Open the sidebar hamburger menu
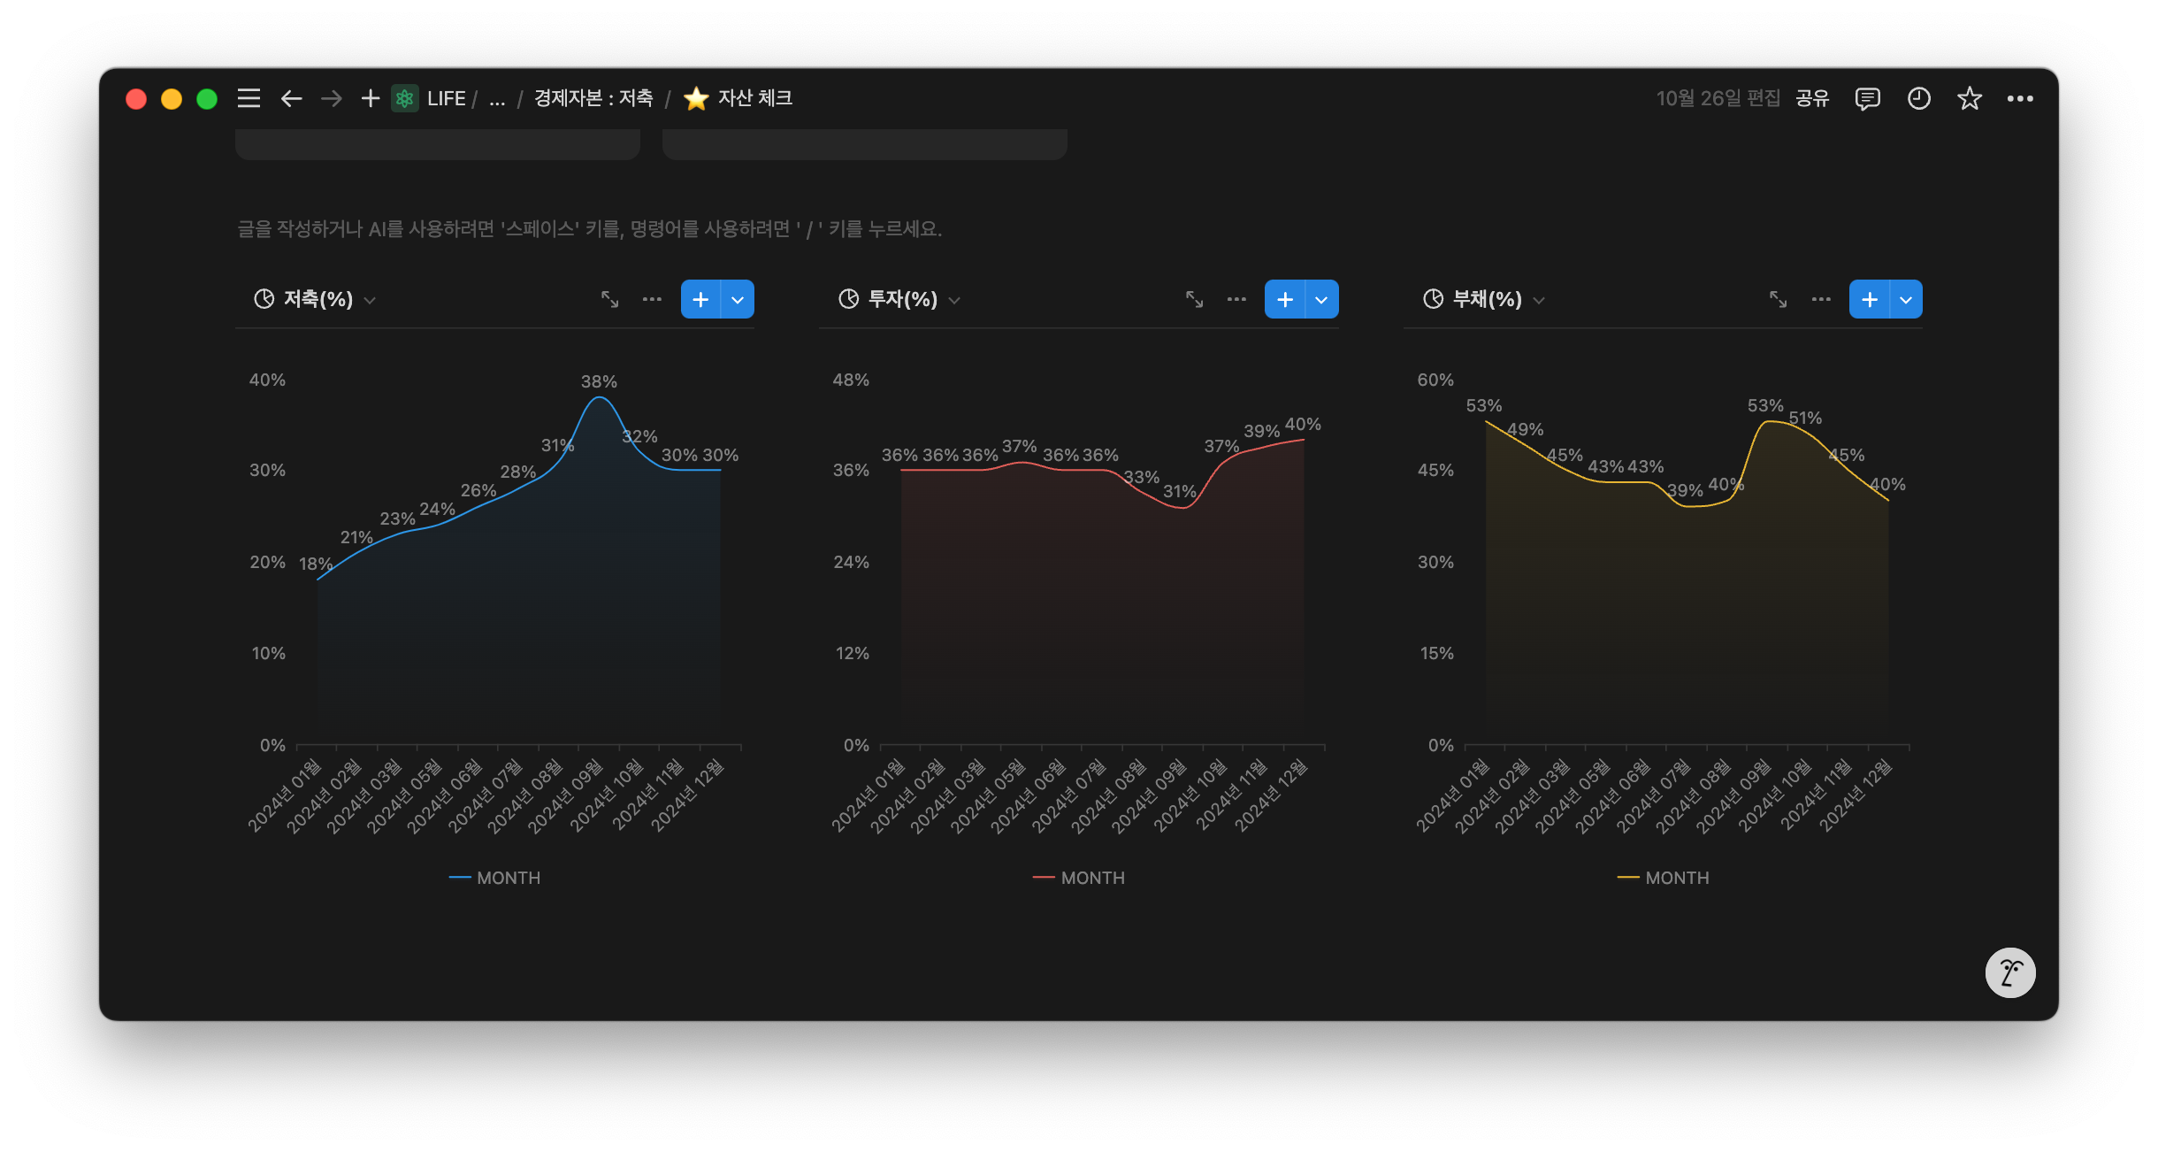Image resolution: width=2158 pixels, height=1152 pixels. (x=249, y=98)
